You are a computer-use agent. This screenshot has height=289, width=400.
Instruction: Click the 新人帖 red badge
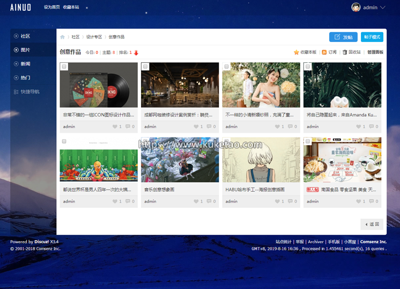click(313, 190)
